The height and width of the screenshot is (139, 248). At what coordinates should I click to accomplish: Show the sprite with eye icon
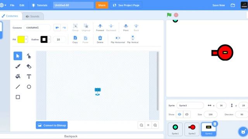[x=179, y=114]
